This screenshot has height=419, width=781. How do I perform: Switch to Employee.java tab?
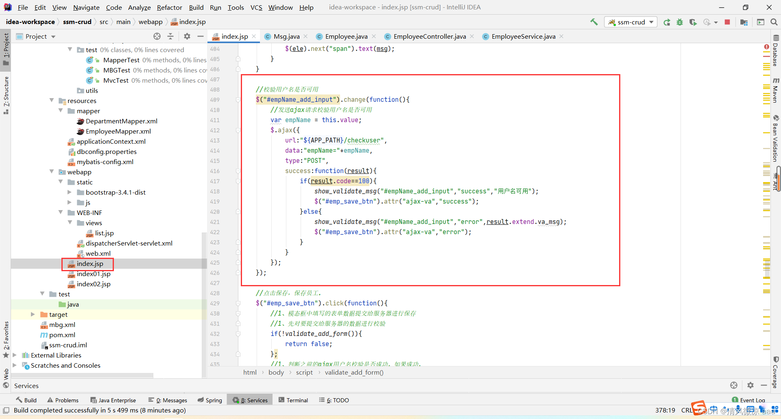(346, 36)
